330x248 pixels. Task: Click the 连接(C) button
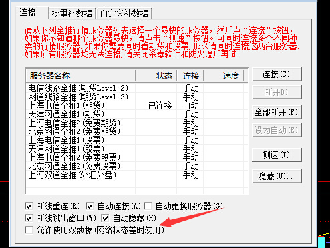(x=277, y=74)
